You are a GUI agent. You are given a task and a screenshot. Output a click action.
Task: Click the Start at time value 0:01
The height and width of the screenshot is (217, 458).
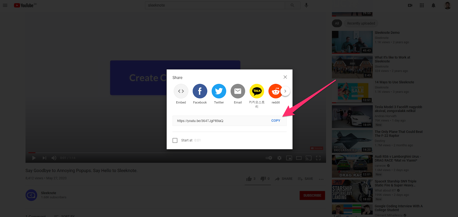click(198, 140)
